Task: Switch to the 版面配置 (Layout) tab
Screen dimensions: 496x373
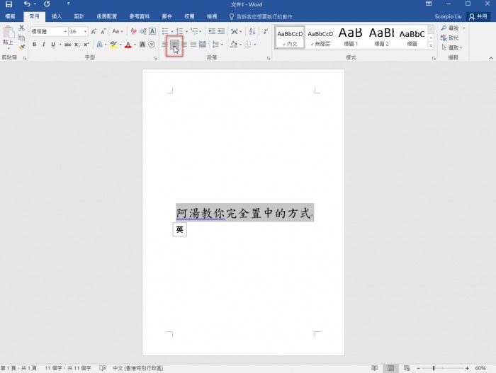Action: click(107, 16)
